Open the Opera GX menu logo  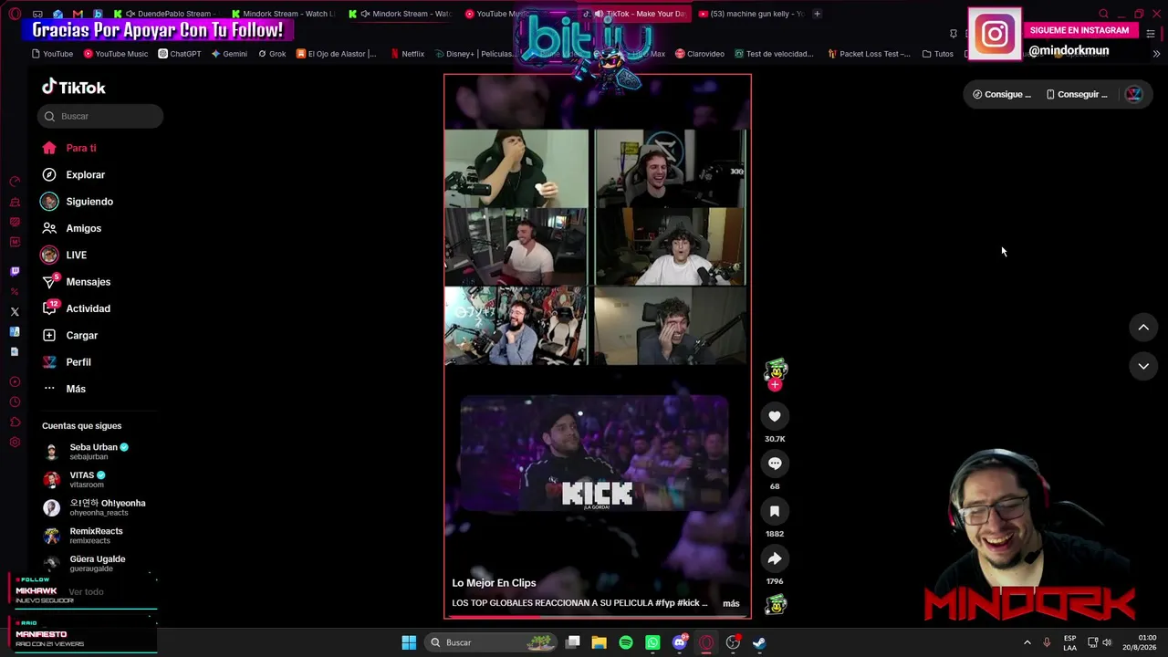click(x=15, y=14)
